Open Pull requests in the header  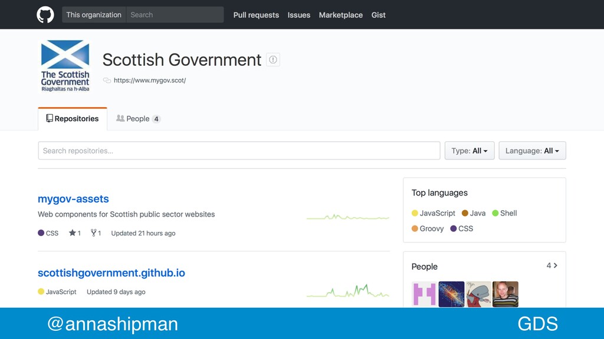(256, 15)
